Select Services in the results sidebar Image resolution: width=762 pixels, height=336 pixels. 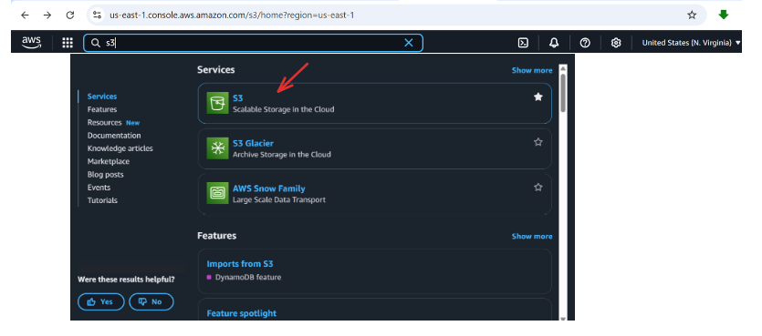(x=102, y=97)
